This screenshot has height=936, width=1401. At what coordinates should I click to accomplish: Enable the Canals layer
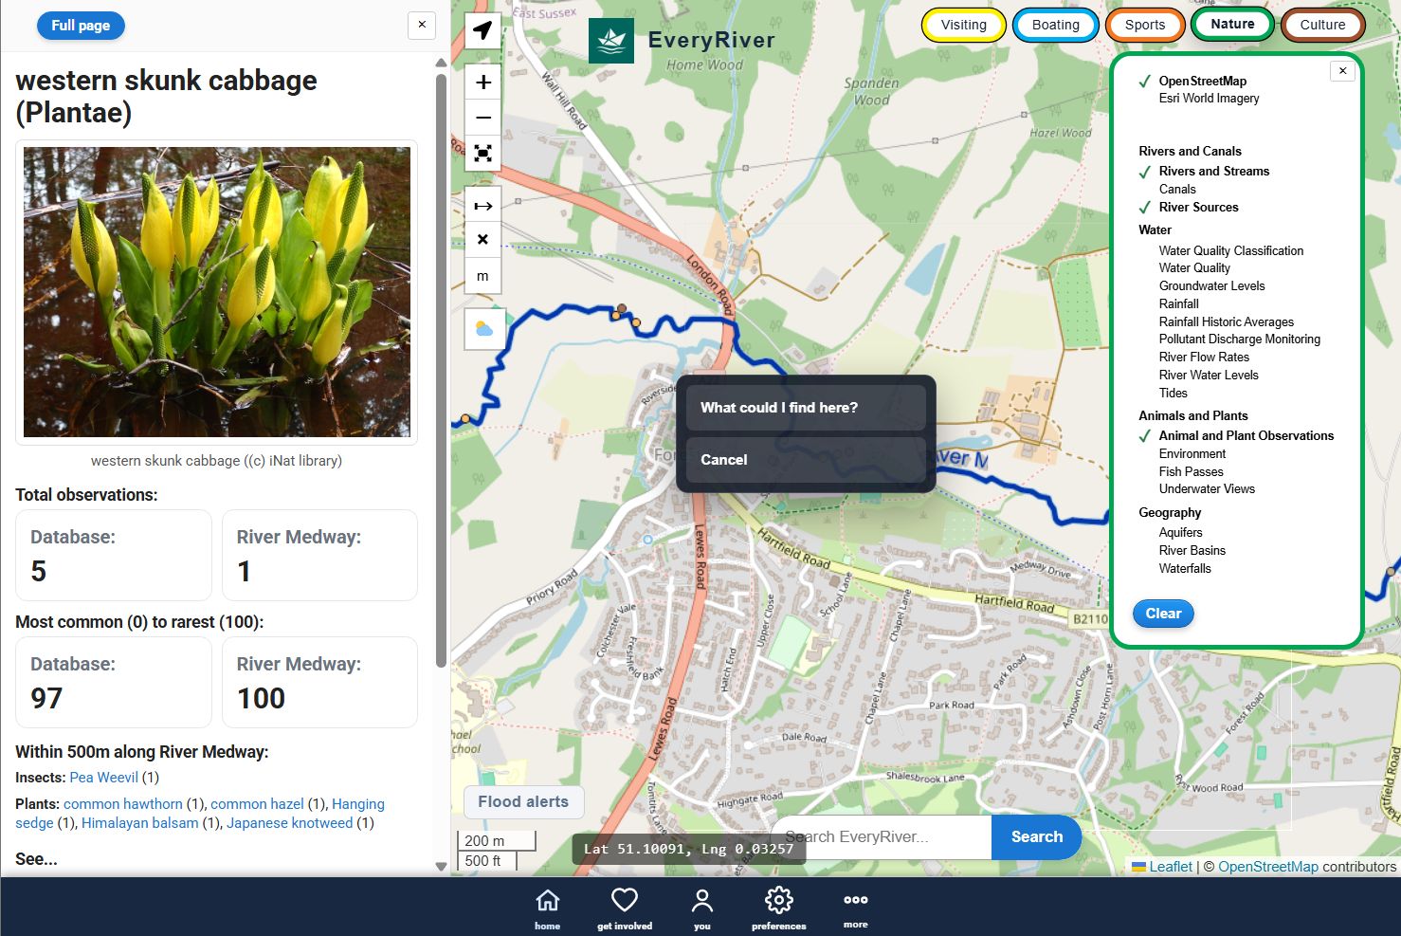(x=1177, y=190)
